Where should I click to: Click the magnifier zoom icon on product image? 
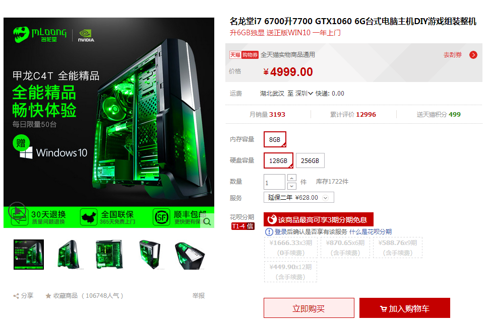point(207,221)
